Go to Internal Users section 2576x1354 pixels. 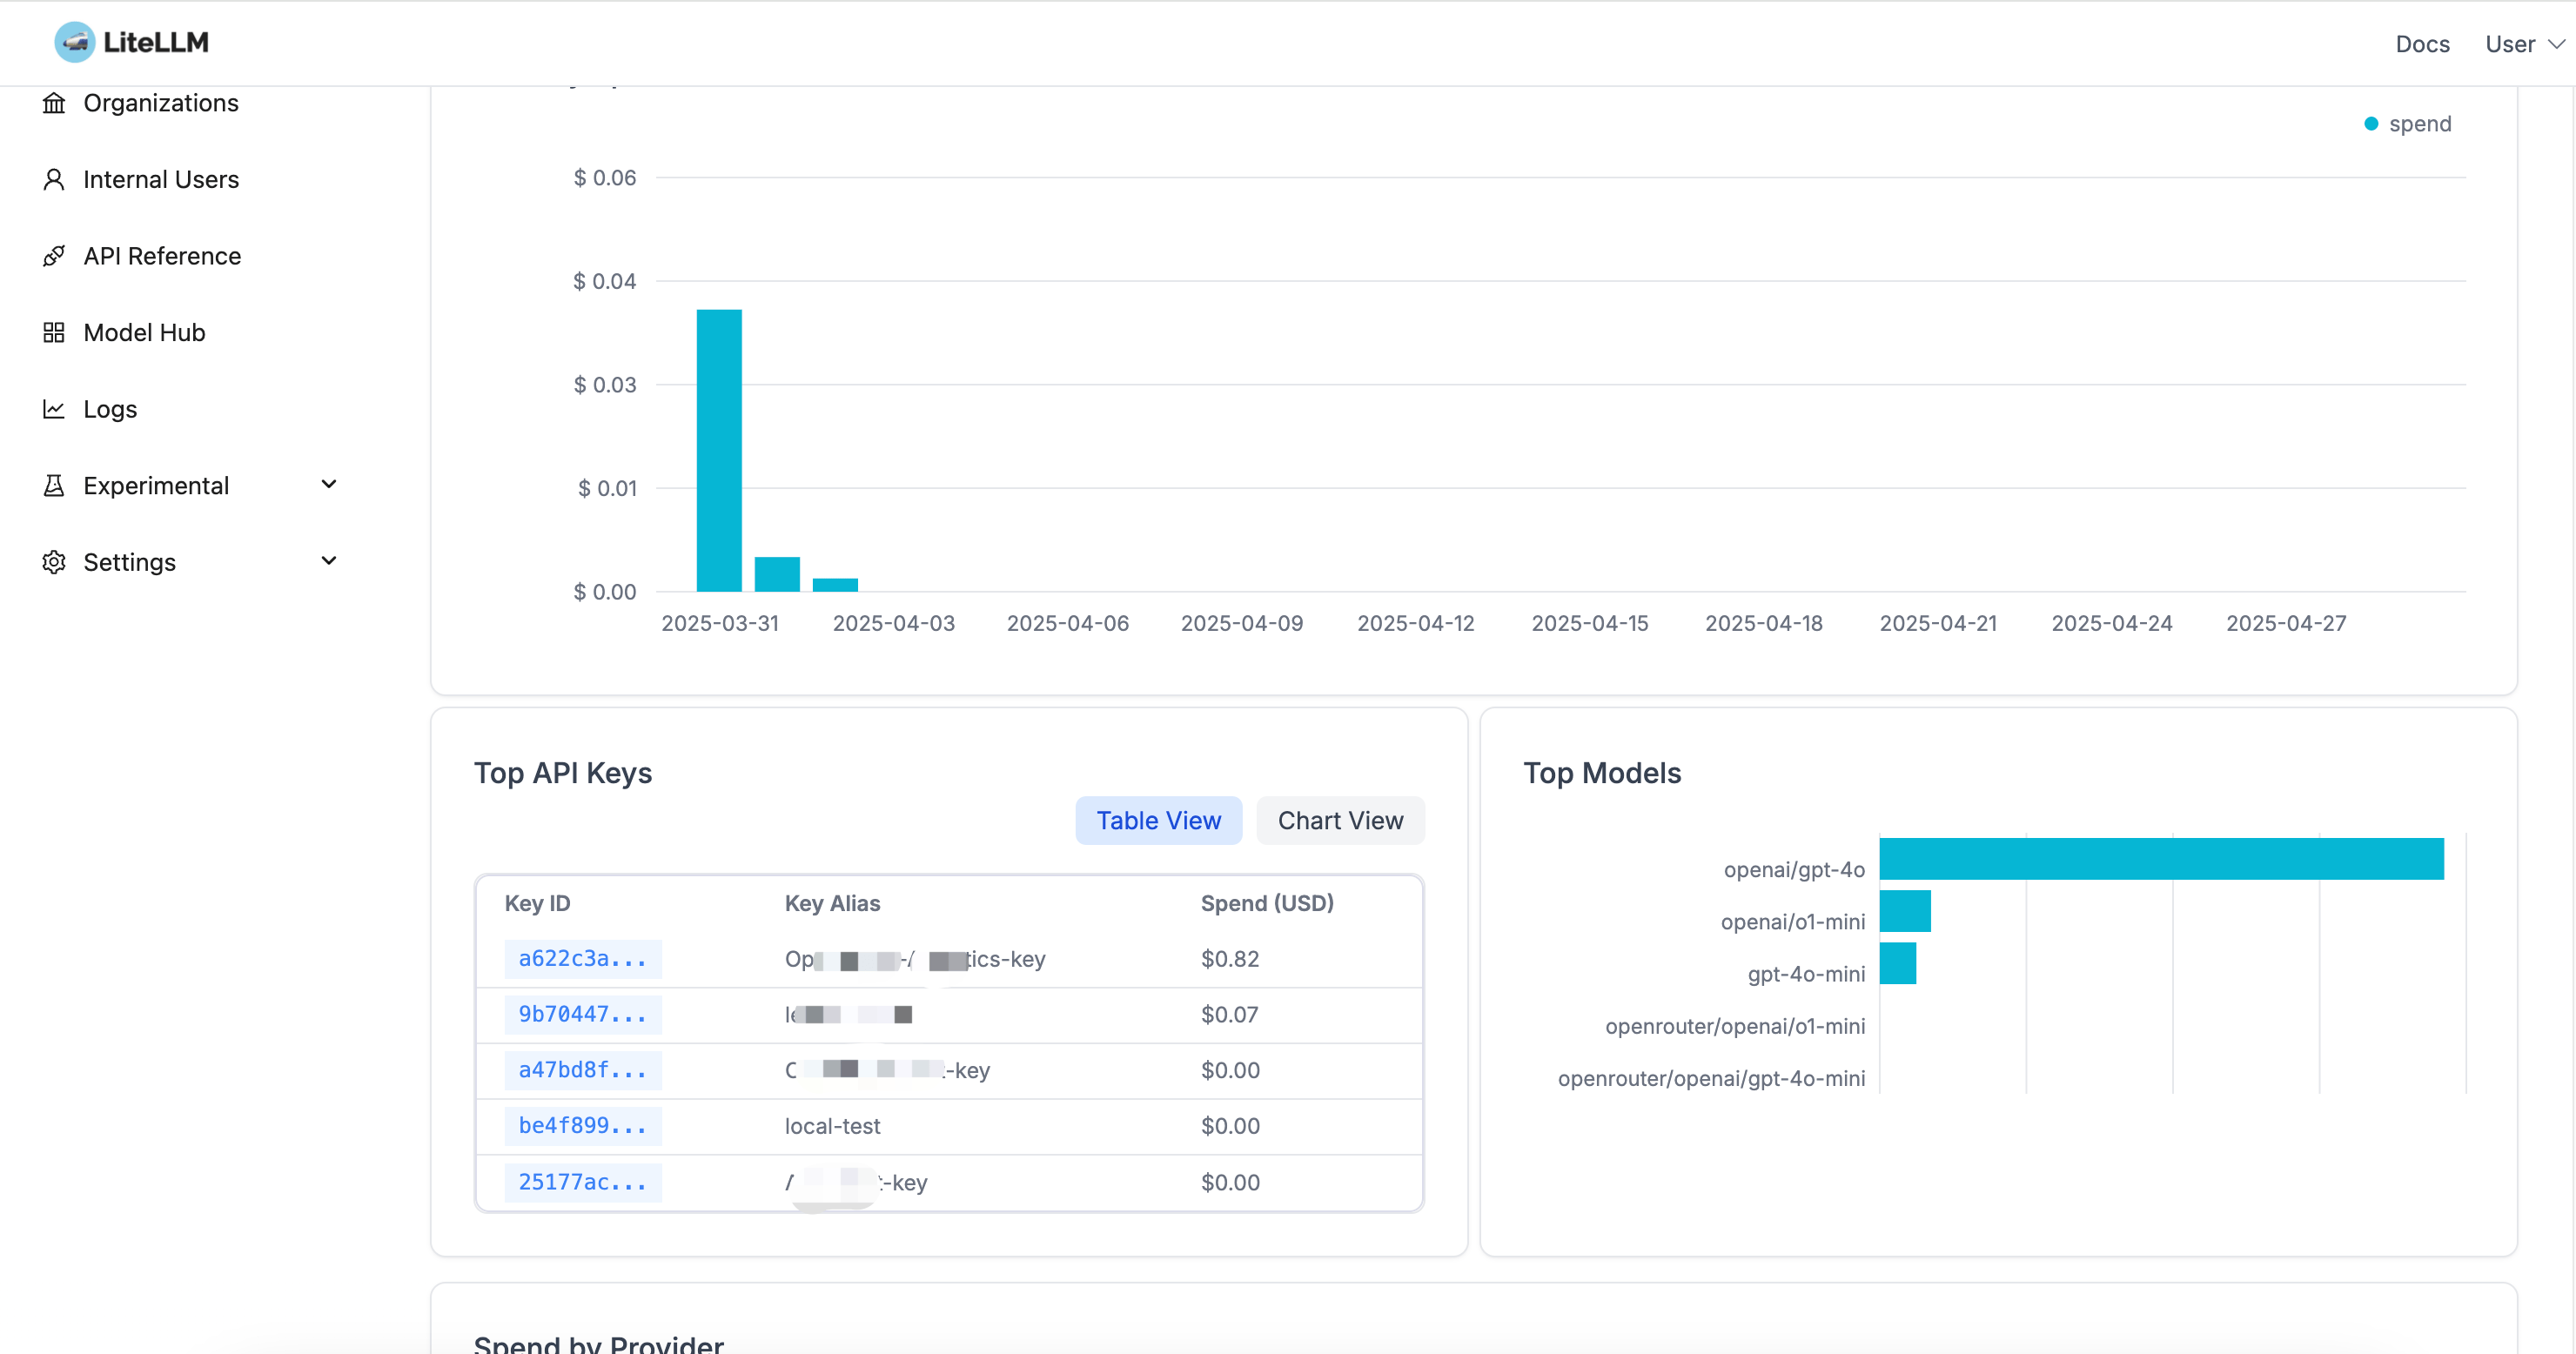(x=161, y=180)
